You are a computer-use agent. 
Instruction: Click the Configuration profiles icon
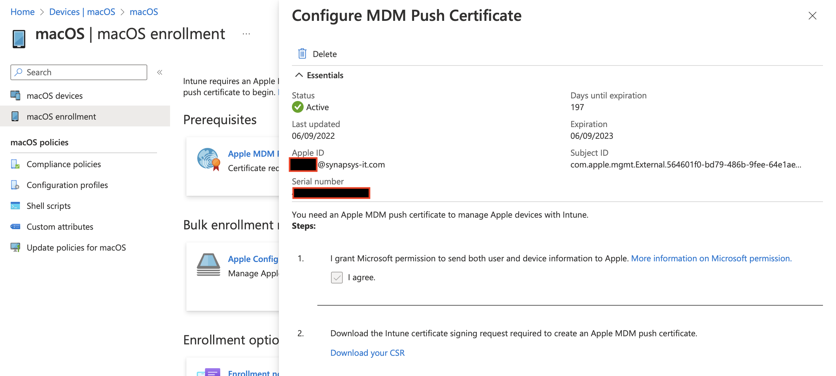coord(15,185)
